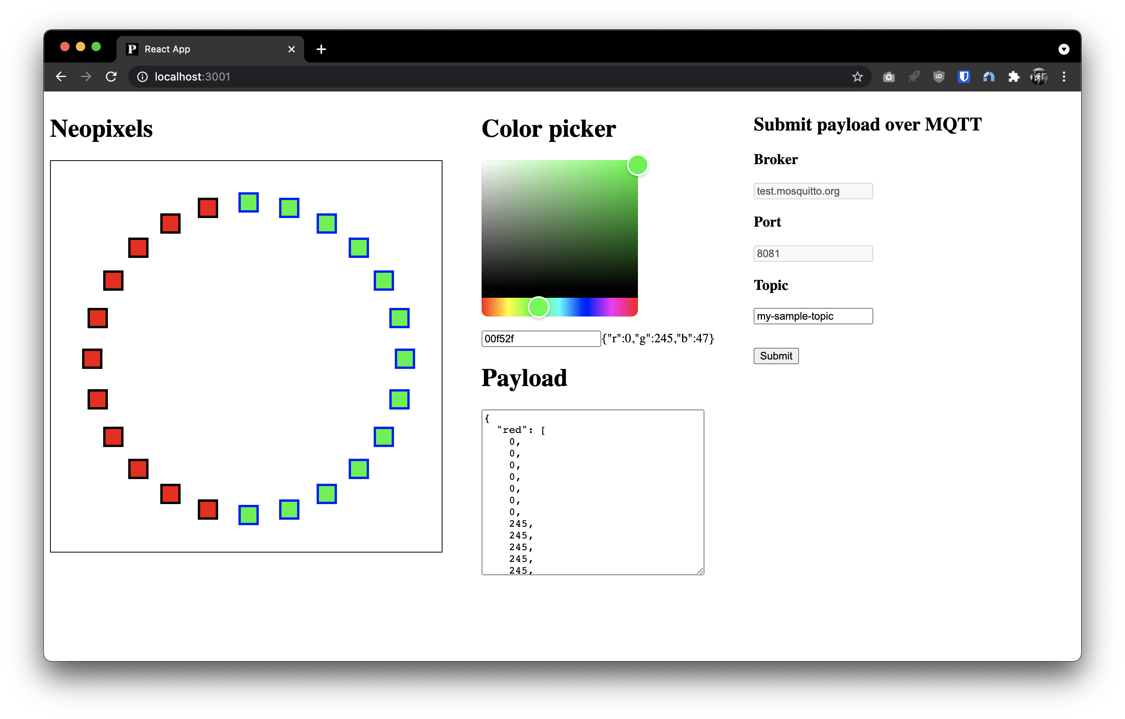The width and height of the screenshot is (1125, 719).
Task: Click the hex color input 00f52f
Action: pyautogui.click(x=541, y=338)
